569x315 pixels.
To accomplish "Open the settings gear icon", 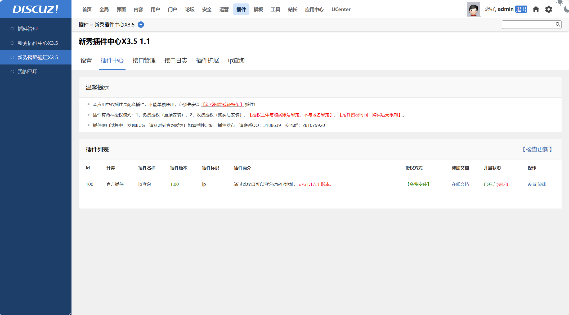I will coord(549,9).
